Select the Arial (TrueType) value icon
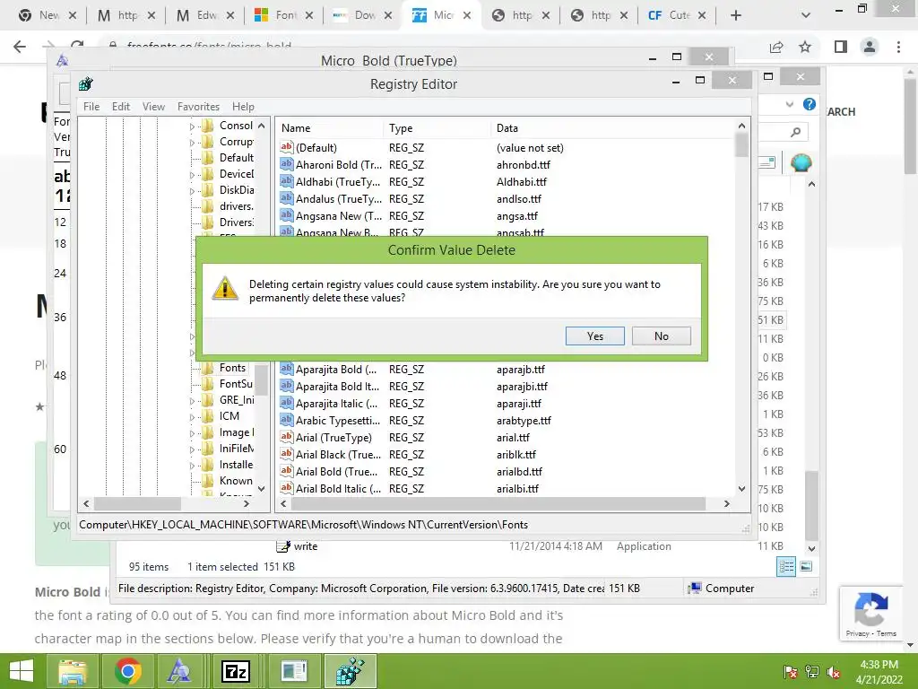This screenshot has height=689, width=918. coord(286,437)
